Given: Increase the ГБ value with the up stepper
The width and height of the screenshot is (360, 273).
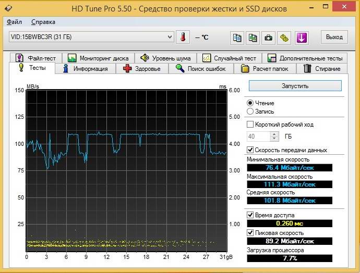Looking at the screenshot, I should click(274, 134).
